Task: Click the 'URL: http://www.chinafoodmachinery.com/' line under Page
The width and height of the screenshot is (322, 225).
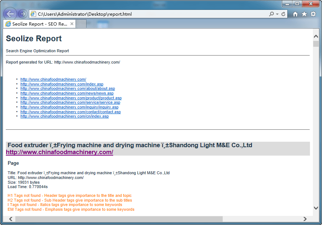Action: pos(46,178)
